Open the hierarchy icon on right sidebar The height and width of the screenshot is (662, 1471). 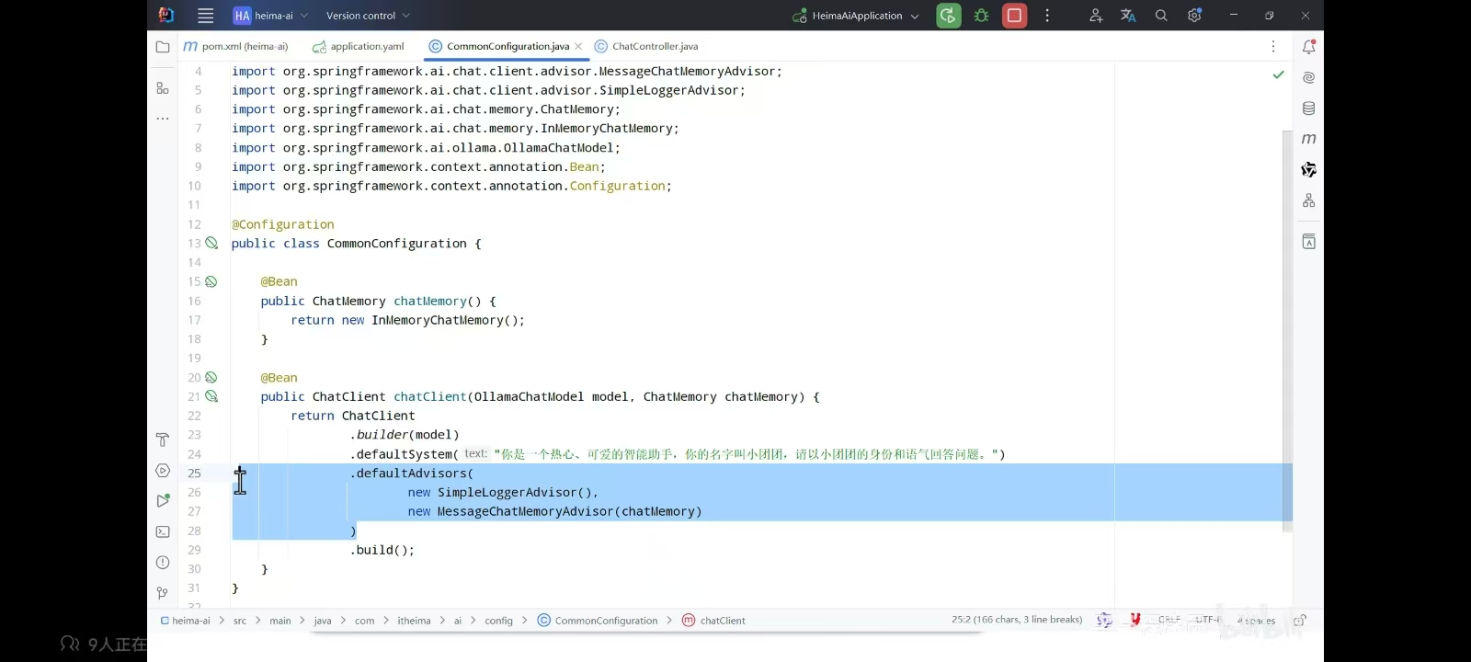[1309, 200]
